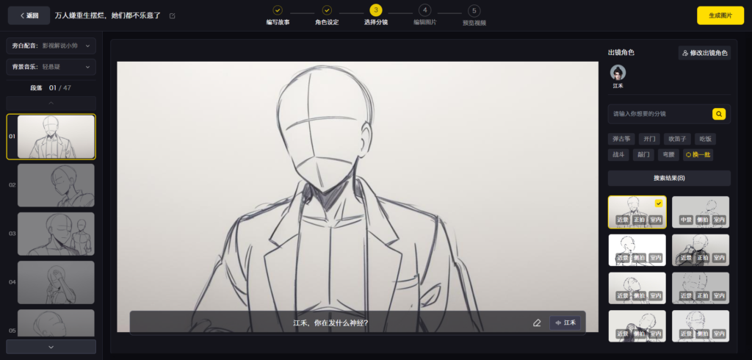The image size is (752, 360).
Task: Click the edit title icon beside the story name
Action: [173, 15]
